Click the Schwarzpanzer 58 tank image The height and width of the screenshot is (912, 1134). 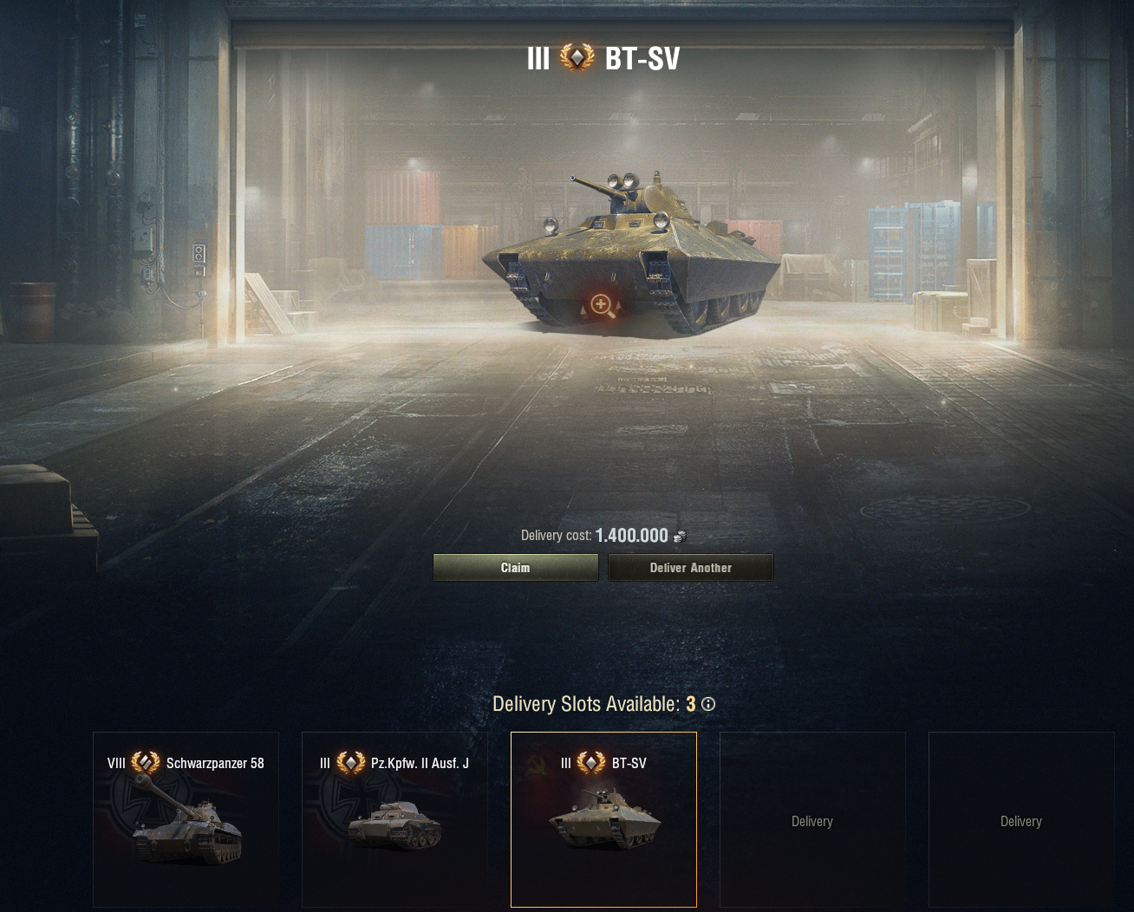pyautogui.click(x=187, y=821)
